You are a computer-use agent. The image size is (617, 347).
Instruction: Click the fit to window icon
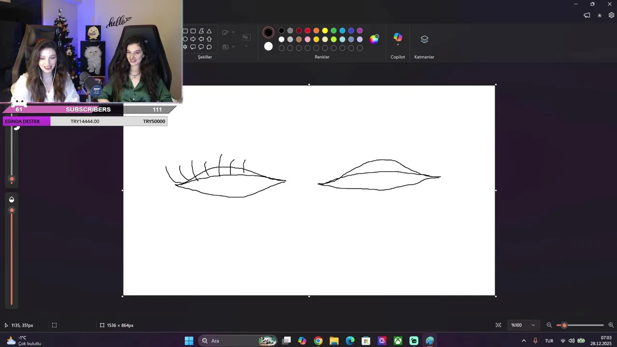(498, 325)
